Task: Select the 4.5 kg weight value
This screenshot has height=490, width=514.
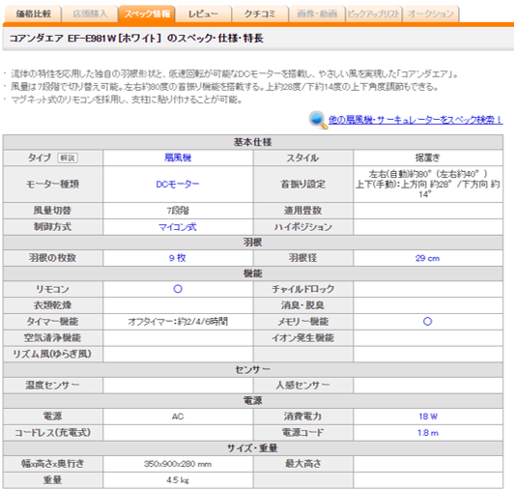Action: click(x=178, y=480)
